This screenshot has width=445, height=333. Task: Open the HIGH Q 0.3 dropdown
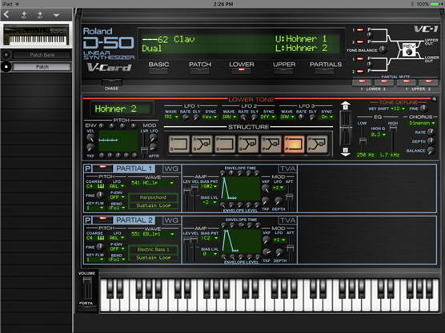coord(379,135)
